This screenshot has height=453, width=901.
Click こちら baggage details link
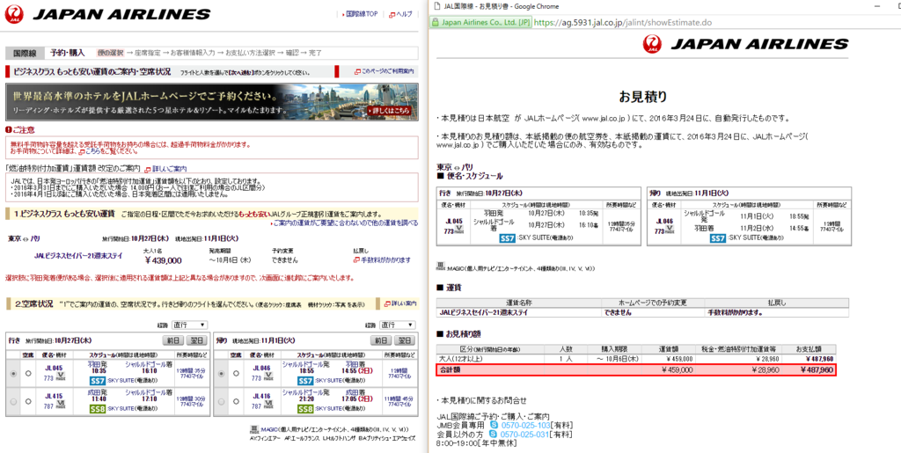point(92,151)
